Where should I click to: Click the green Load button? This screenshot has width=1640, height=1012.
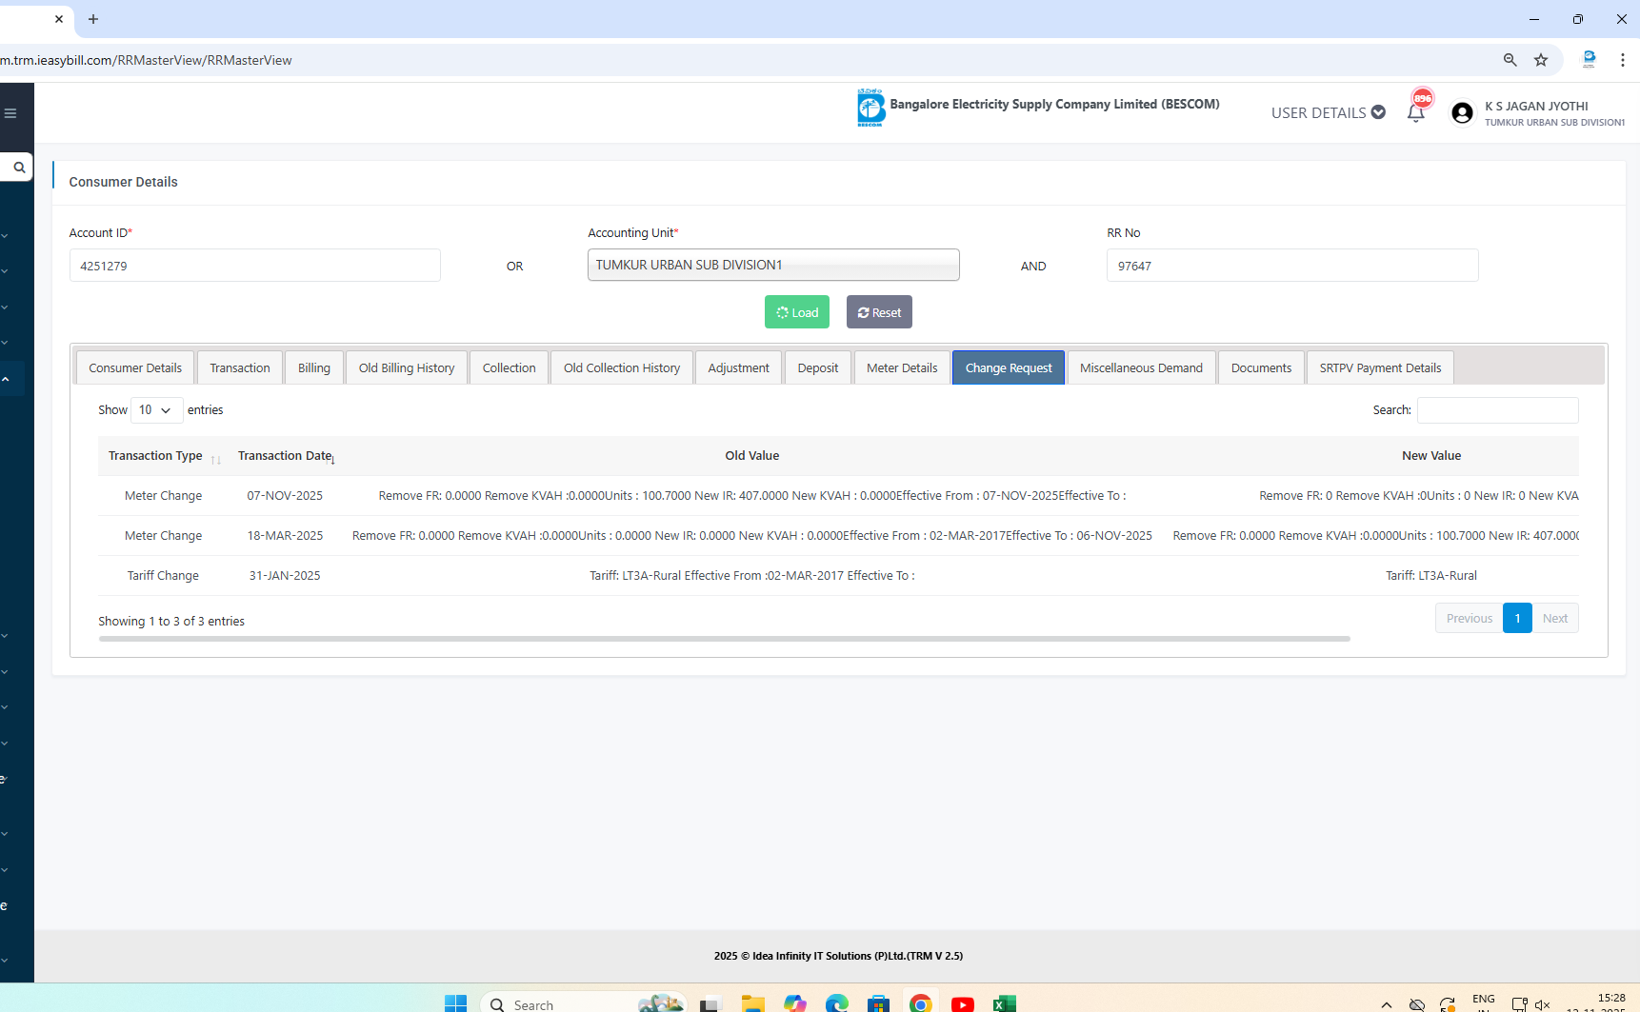click(x=797, y=312)
